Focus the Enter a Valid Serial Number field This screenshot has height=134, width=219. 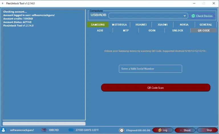point(151,69)
